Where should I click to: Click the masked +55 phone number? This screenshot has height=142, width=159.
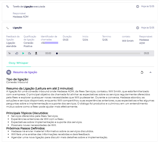[50, 43]
